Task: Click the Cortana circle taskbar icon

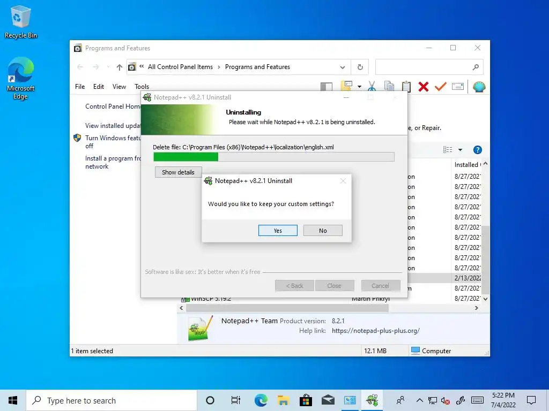Action: [x=210, y=400]
